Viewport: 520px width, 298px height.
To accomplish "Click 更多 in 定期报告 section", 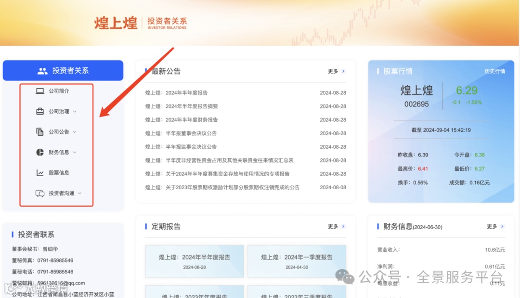I will (x=333, y=226).
